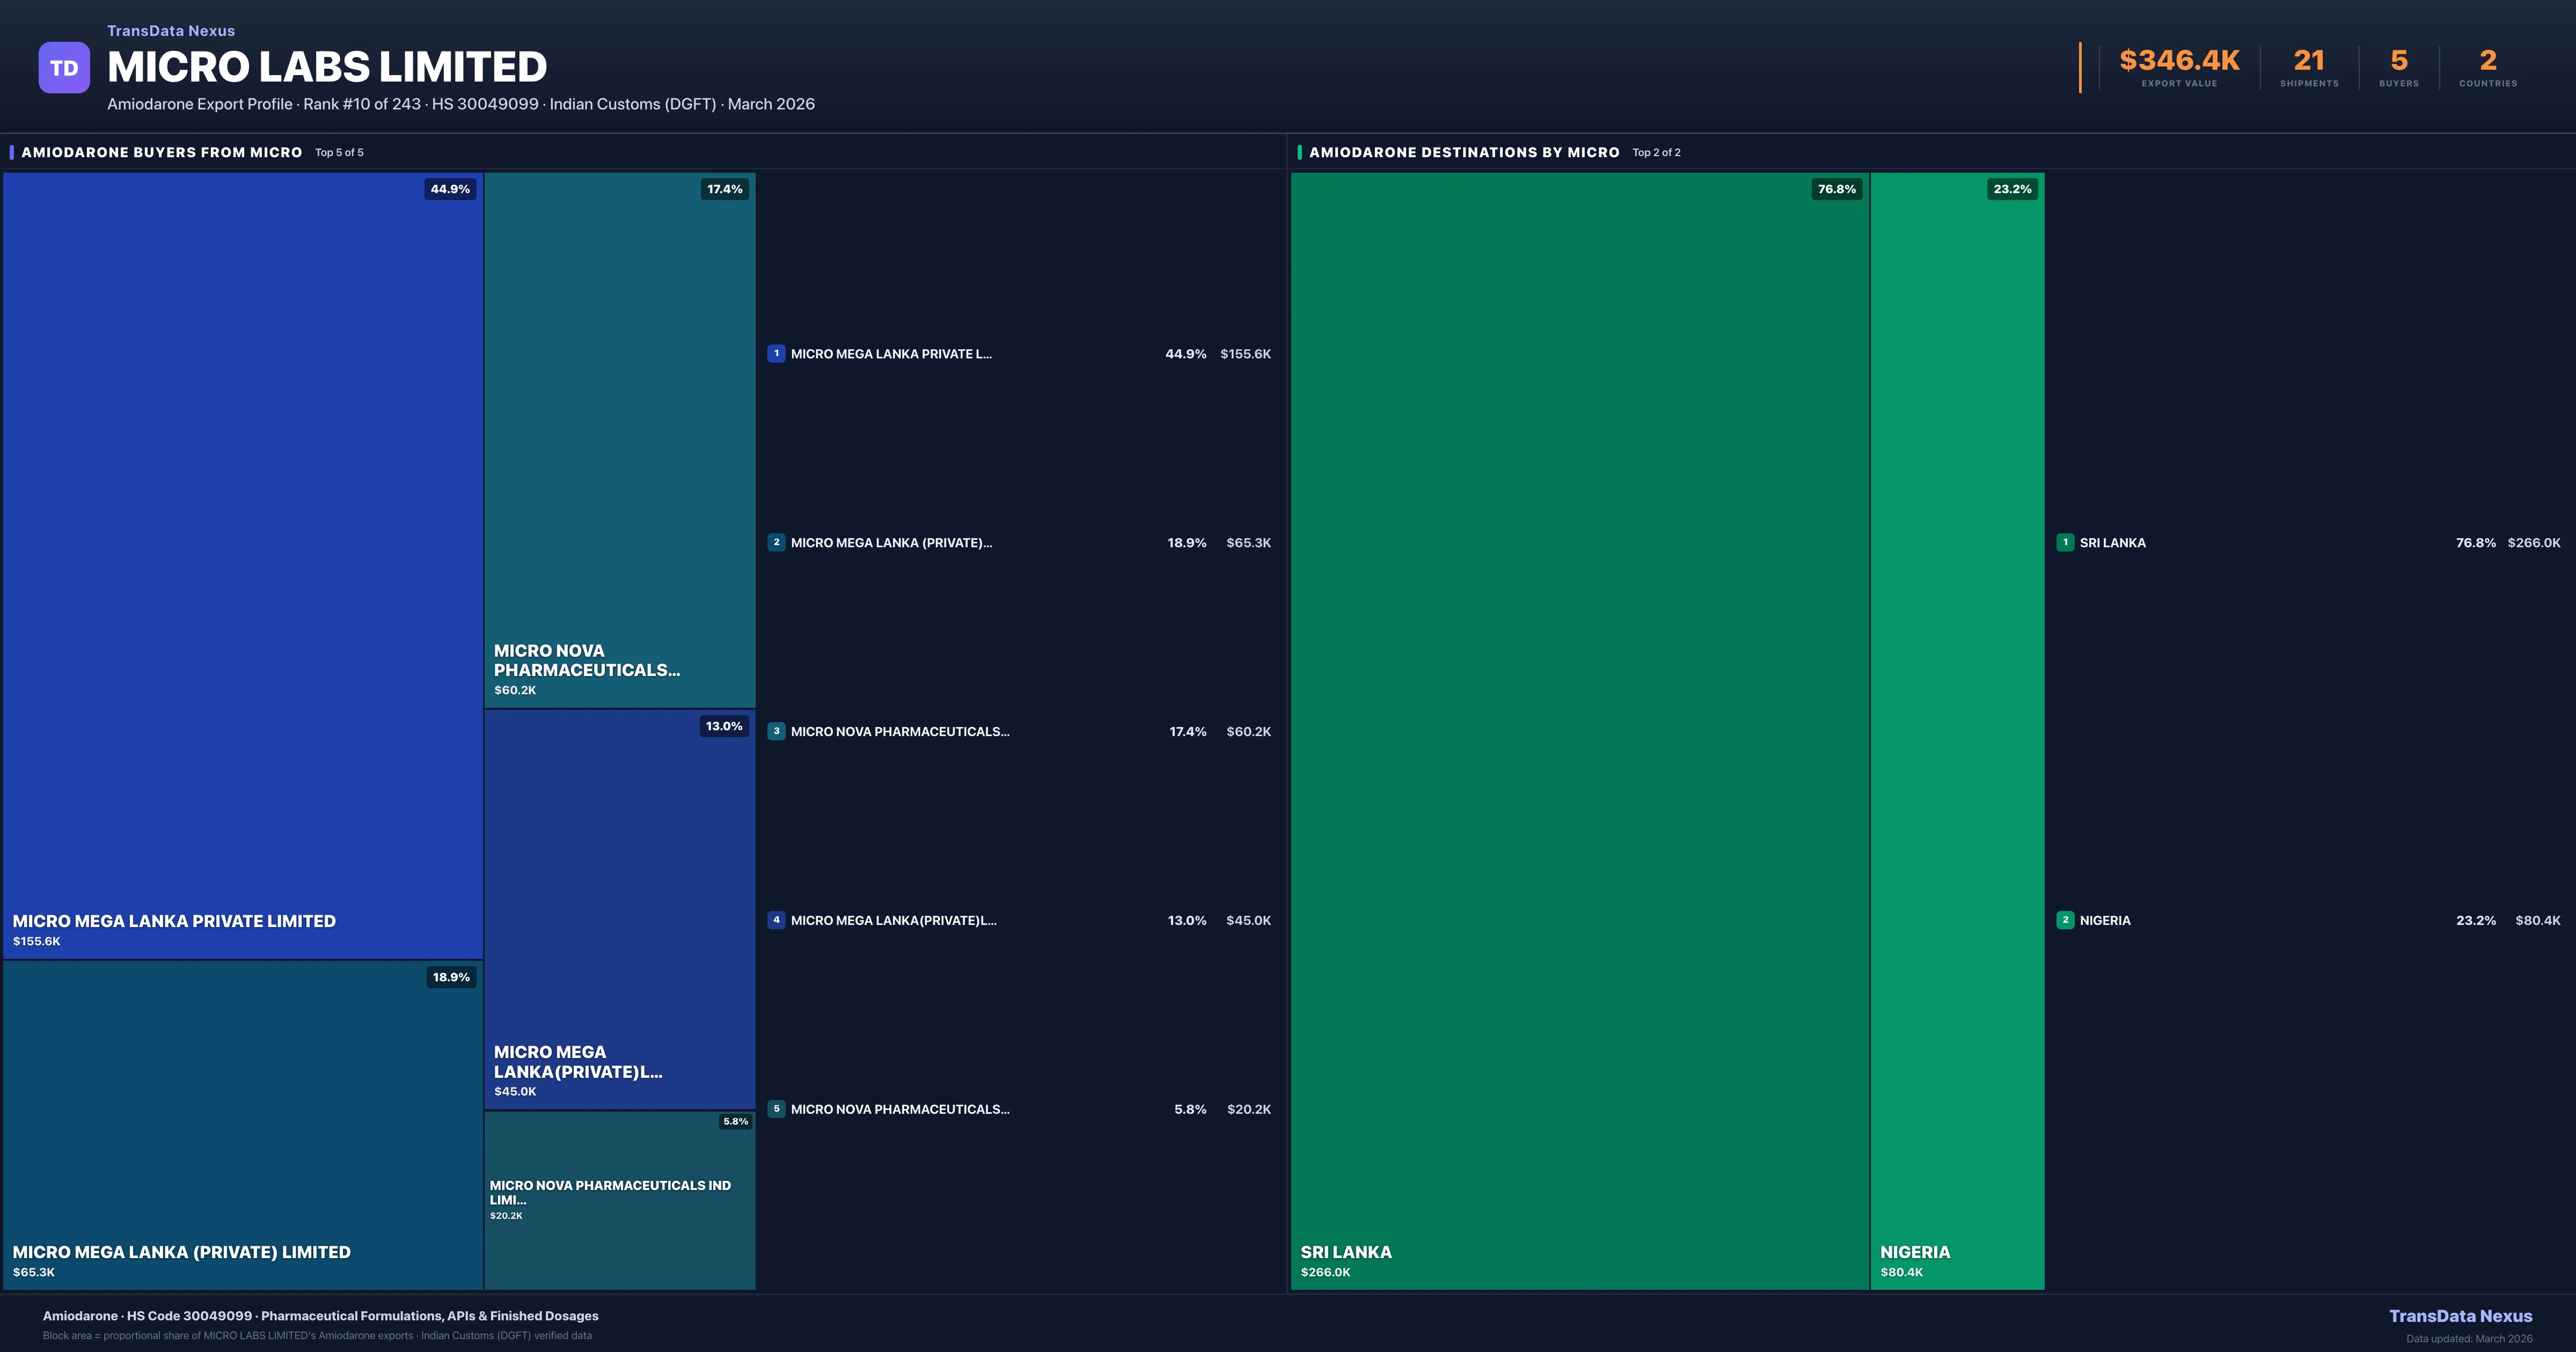Click the rank 5 badge in the buyers list

click(777, 1109)
